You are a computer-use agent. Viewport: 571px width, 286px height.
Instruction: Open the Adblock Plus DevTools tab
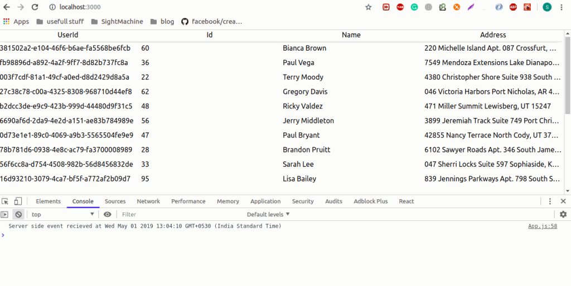[371, 201]
